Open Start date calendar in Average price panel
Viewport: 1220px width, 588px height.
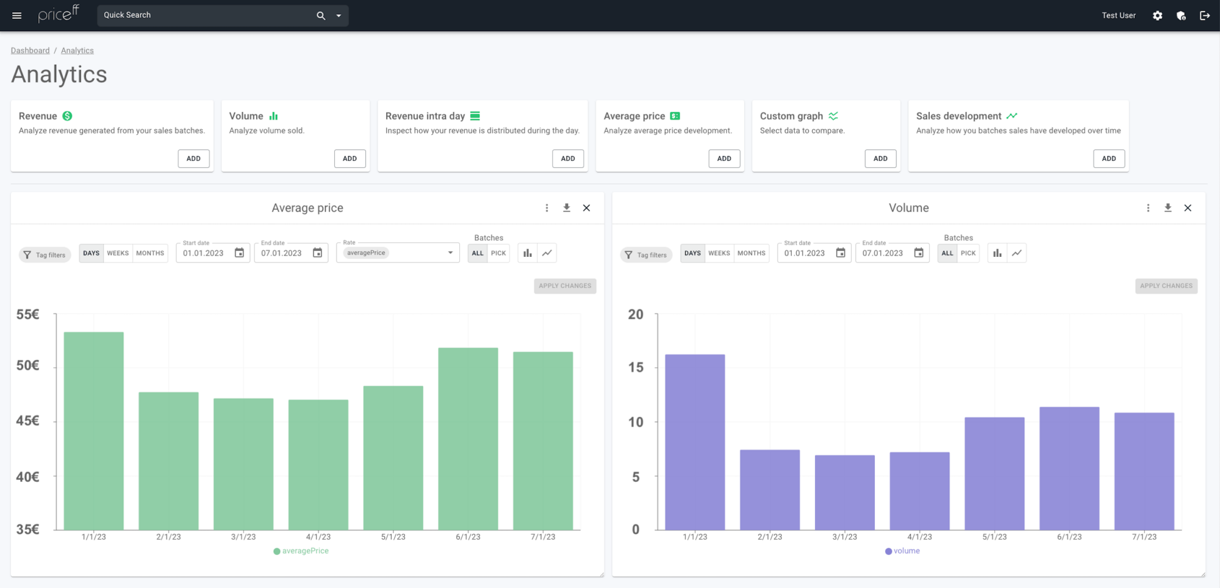point(239,253)
